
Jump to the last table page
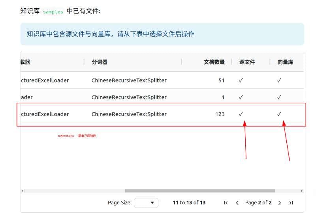coord(291,203)
